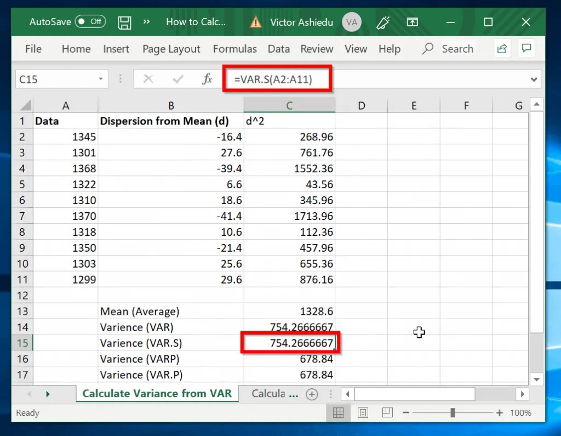Click the zoom in plus button
Screen dimensions: 561x436
[500, 413]
